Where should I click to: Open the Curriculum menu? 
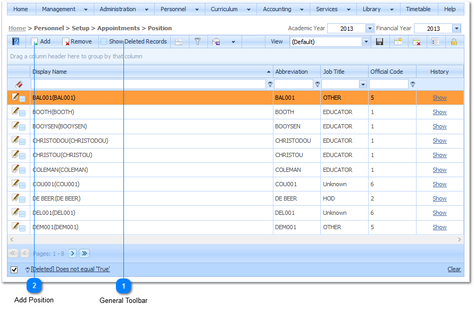pos(231,9)
